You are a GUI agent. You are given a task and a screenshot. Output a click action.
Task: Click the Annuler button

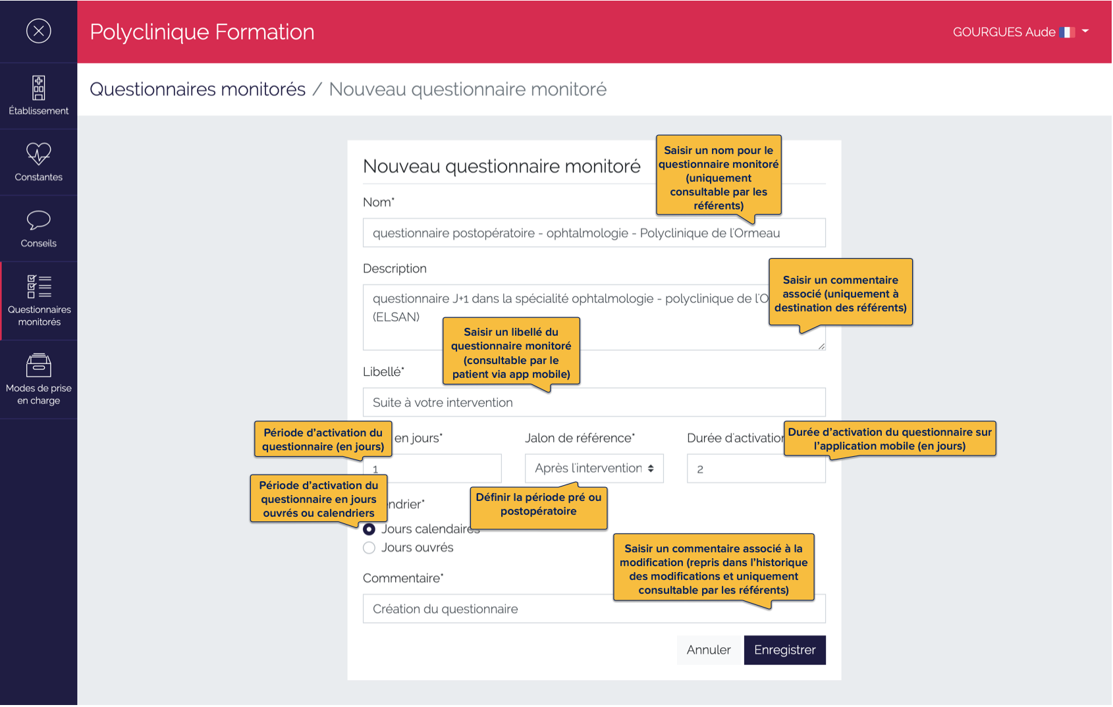click(x=708, y=650)
